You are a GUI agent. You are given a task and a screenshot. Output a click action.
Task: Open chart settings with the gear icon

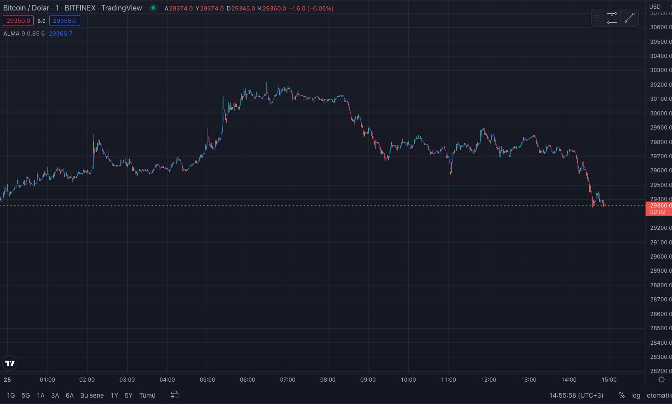point(662,379)
